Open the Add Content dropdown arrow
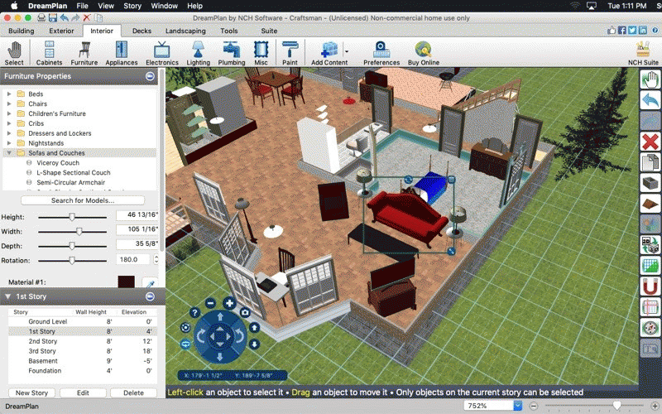The height and width of the screenshot is (414, 662). pyautogui.click(x=347, y=51)
